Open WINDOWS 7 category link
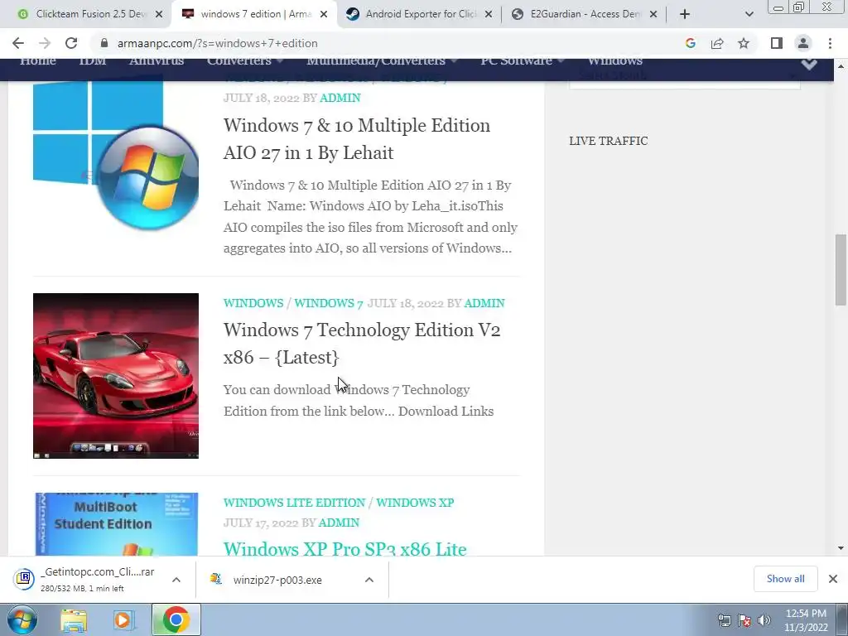 pos(328,303)
